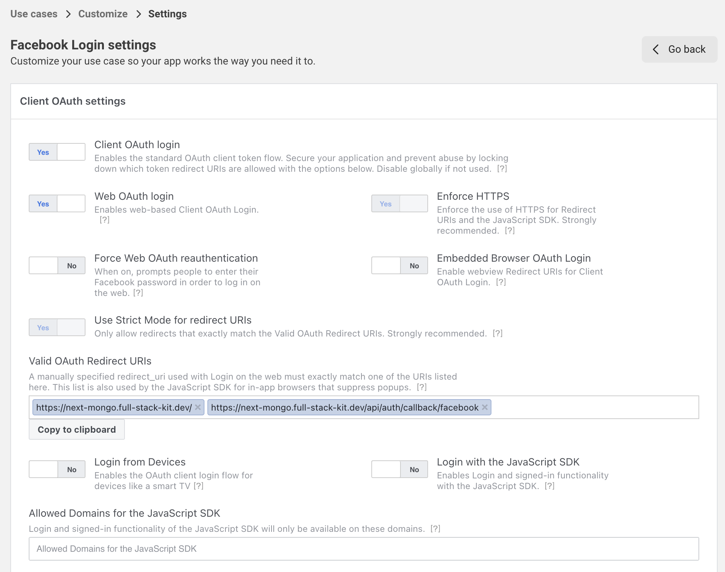Open help [?] for Valid OAuth Redirect URIs

(x=422, y=387)
